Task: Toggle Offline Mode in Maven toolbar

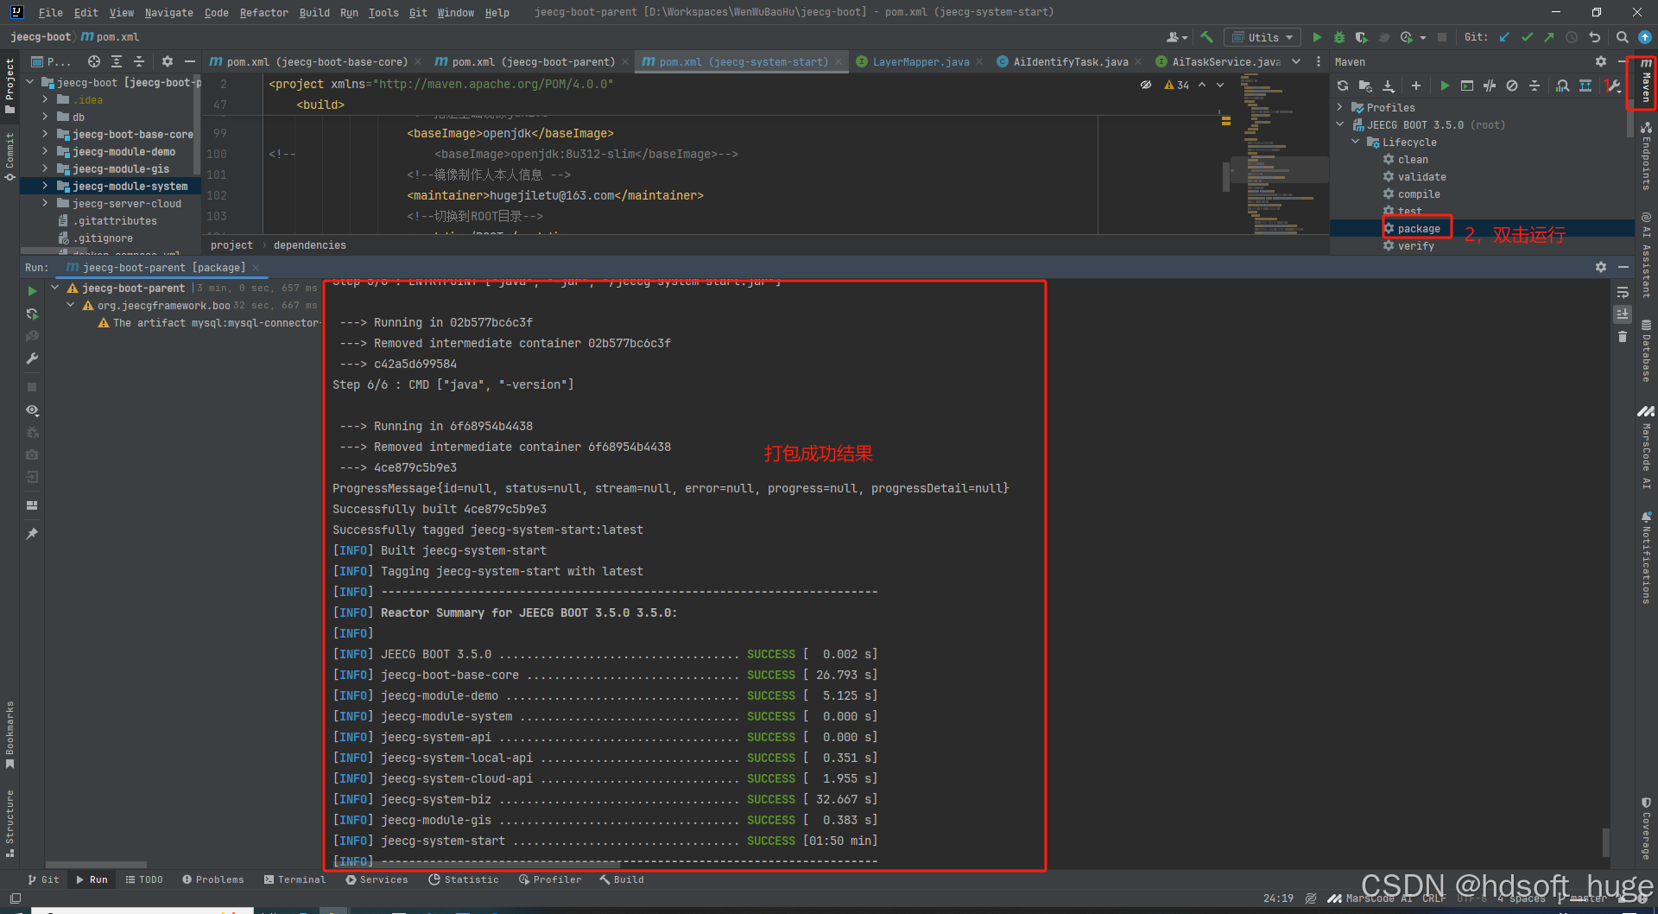Action: pyautogui.click(x=1490, y=86)
